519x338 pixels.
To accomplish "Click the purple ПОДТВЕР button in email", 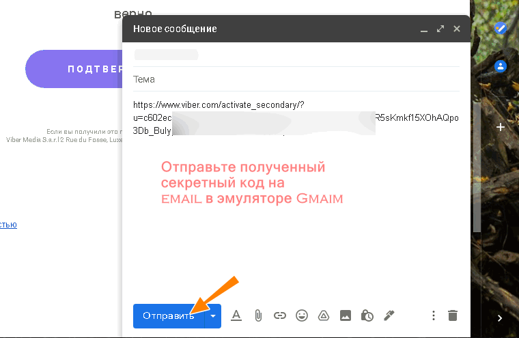I will [74, 69].
